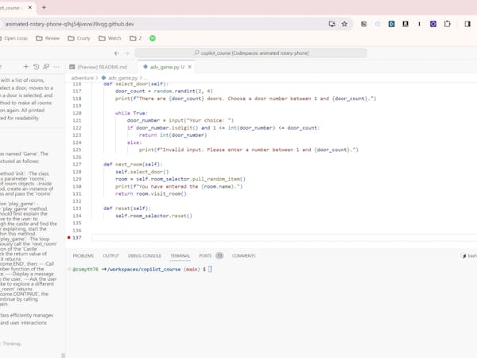Show chat history icon
The height and width of the screenshot is (358, 477).
click(x=37, y=67)
